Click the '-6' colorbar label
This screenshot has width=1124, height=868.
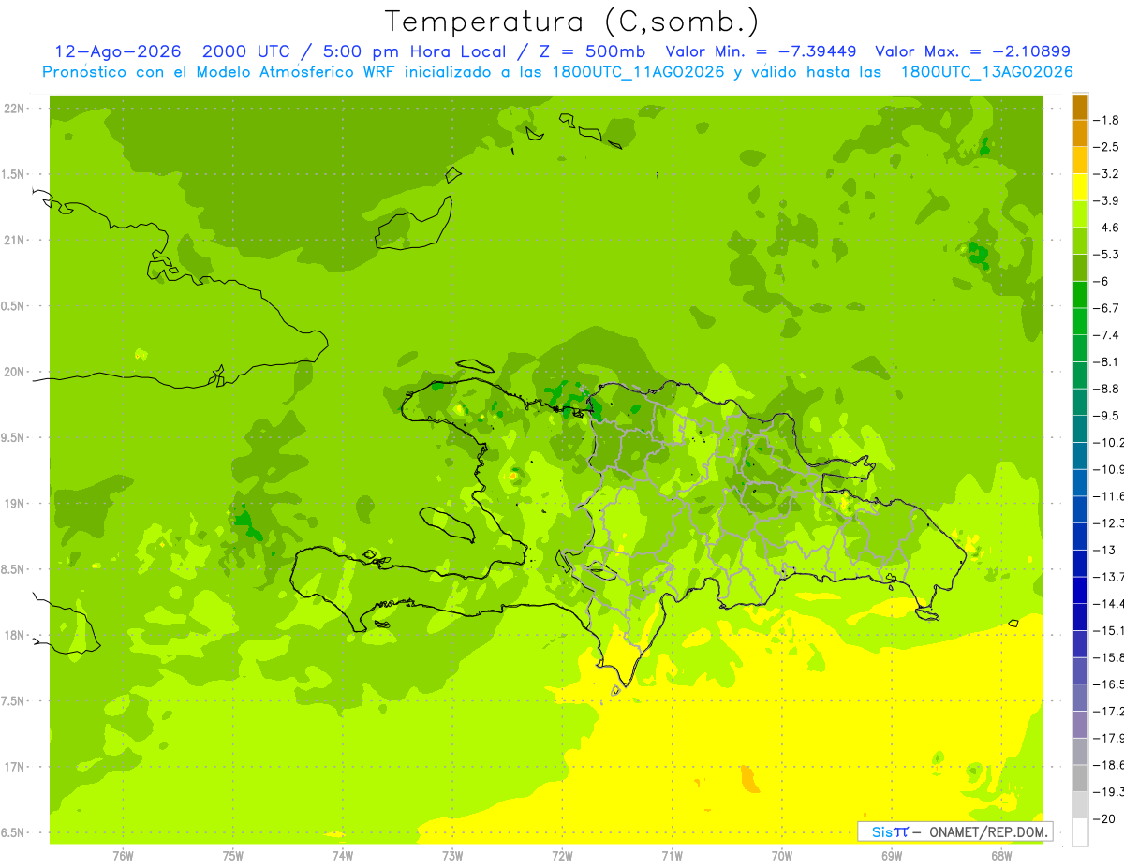[1103, 281]
